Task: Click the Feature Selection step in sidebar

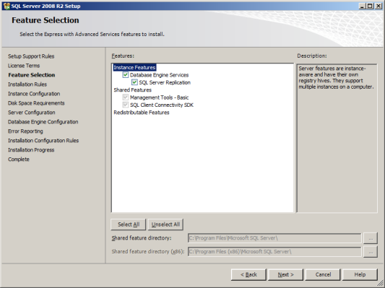Action: pyautogui.click(x=32, y=75)
